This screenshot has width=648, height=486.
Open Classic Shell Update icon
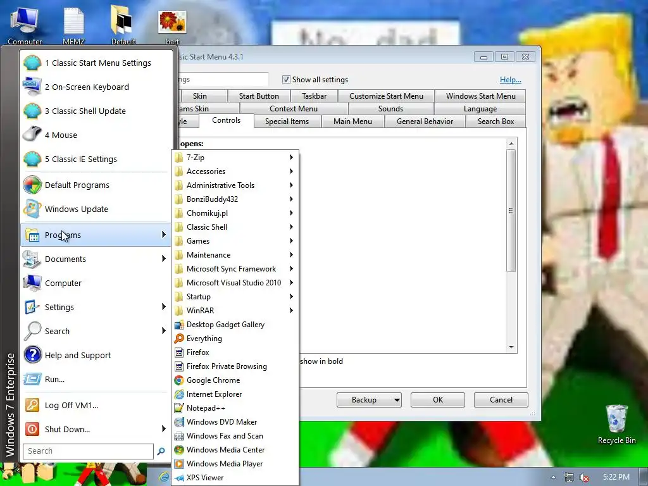tap(32, 111)
